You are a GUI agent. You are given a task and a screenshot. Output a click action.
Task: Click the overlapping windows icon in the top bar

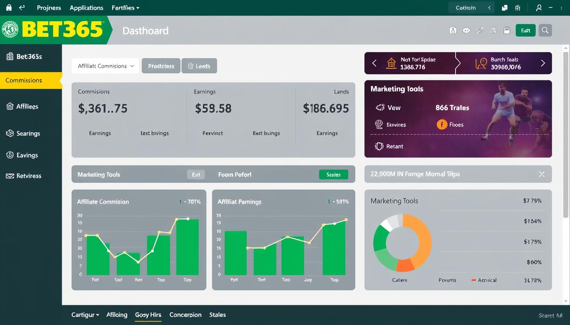[505, 8]
